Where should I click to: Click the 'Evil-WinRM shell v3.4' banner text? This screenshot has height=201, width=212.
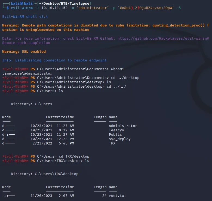(x=25, y=17)
